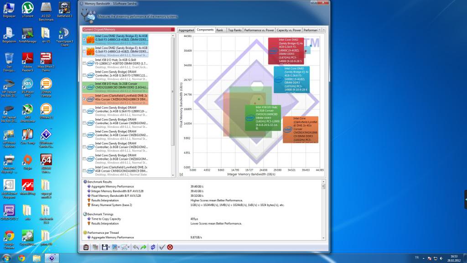467x263 pixels.
Task: Collapse the Benchmark Timings section
Action: [x=85, y=214]
